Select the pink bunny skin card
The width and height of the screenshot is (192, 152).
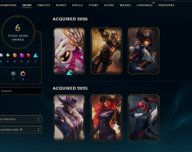[x=69, y=51]
